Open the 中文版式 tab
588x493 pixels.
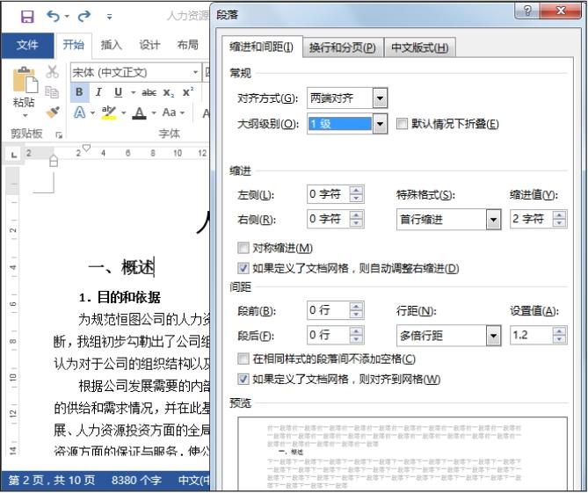(419, 47)
